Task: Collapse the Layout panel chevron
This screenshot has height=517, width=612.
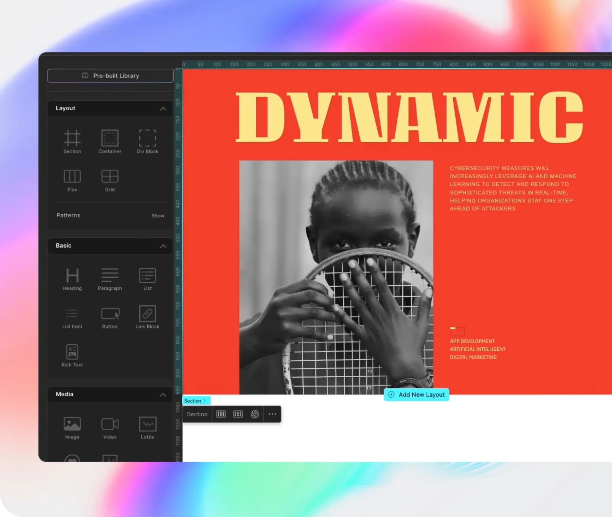Action: [163, 109]
